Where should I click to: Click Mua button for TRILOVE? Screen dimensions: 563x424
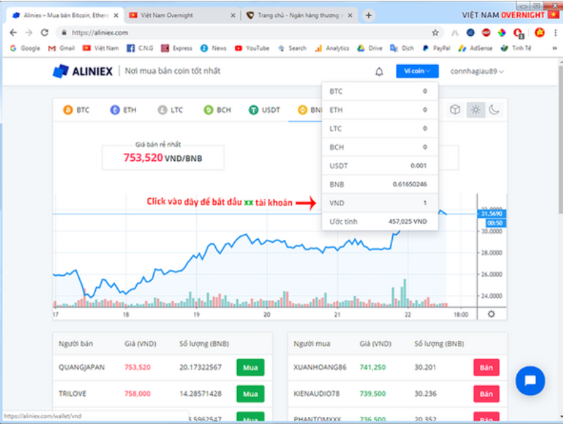click(250, 394)
